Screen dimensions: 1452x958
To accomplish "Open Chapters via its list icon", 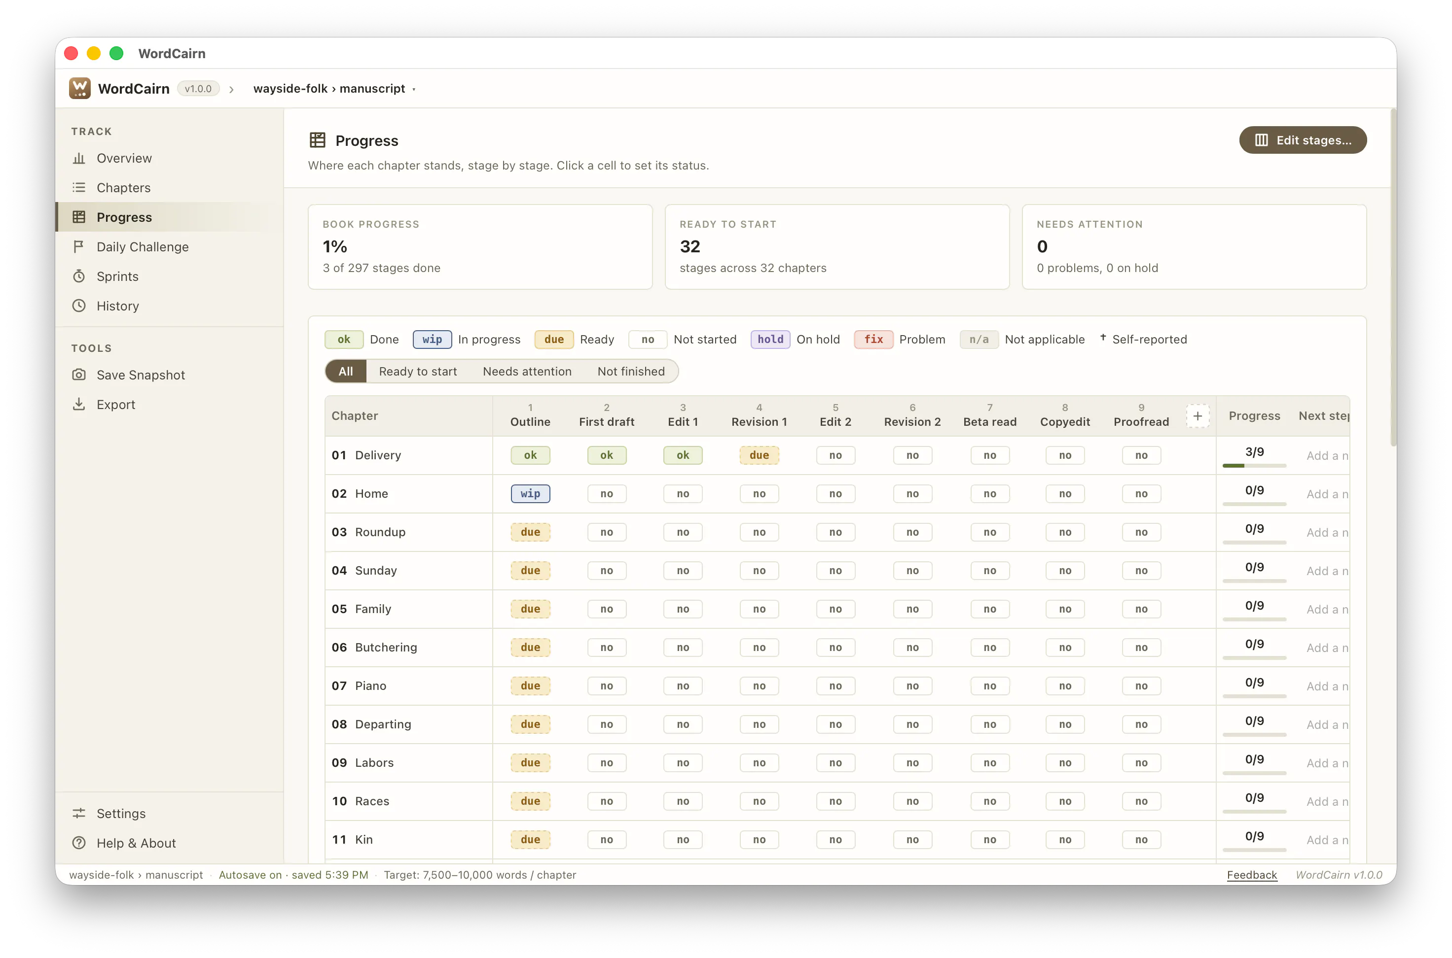I will [x=79, y=188].
